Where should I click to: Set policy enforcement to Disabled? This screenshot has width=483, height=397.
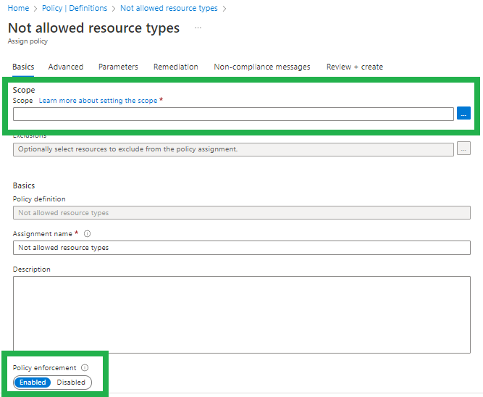pos(71,383)
